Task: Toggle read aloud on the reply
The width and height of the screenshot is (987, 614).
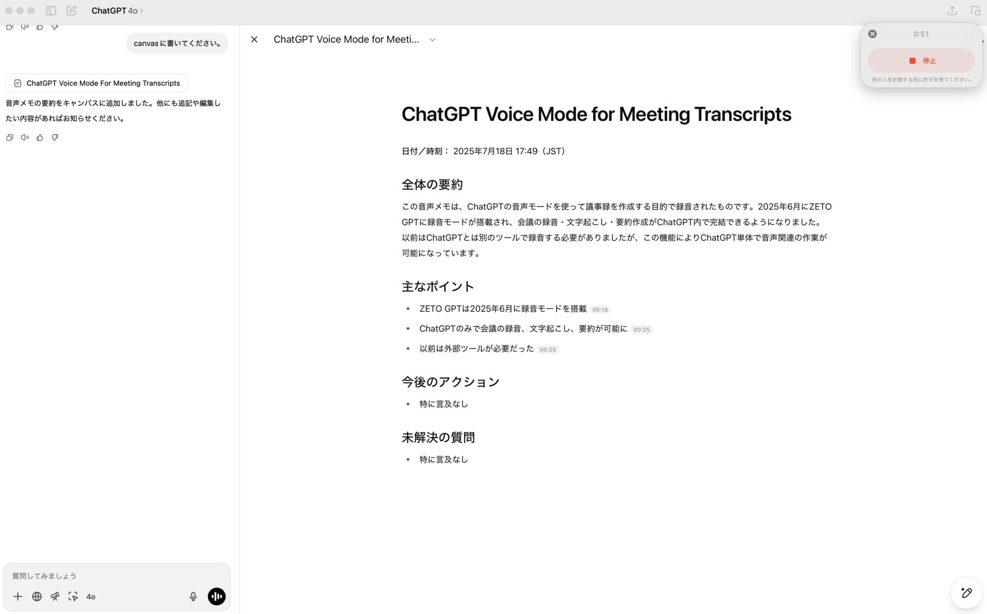Action: coord(25,137)
